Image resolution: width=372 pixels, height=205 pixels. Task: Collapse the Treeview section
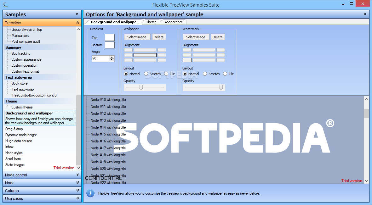click(77, 23)
